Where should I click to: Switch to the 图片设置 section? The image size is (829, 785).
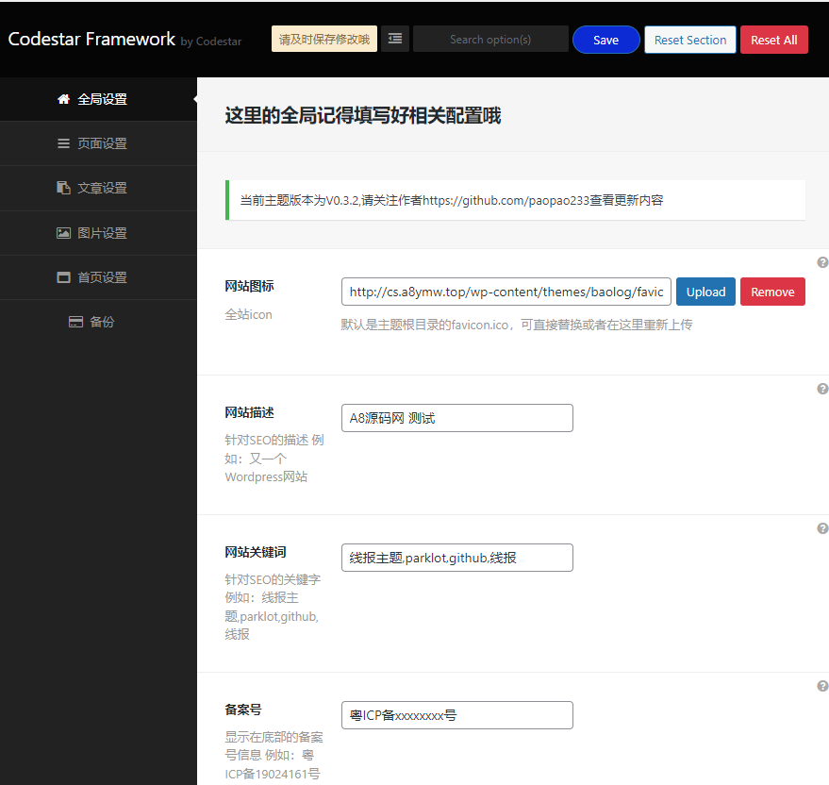click(102, 233)
